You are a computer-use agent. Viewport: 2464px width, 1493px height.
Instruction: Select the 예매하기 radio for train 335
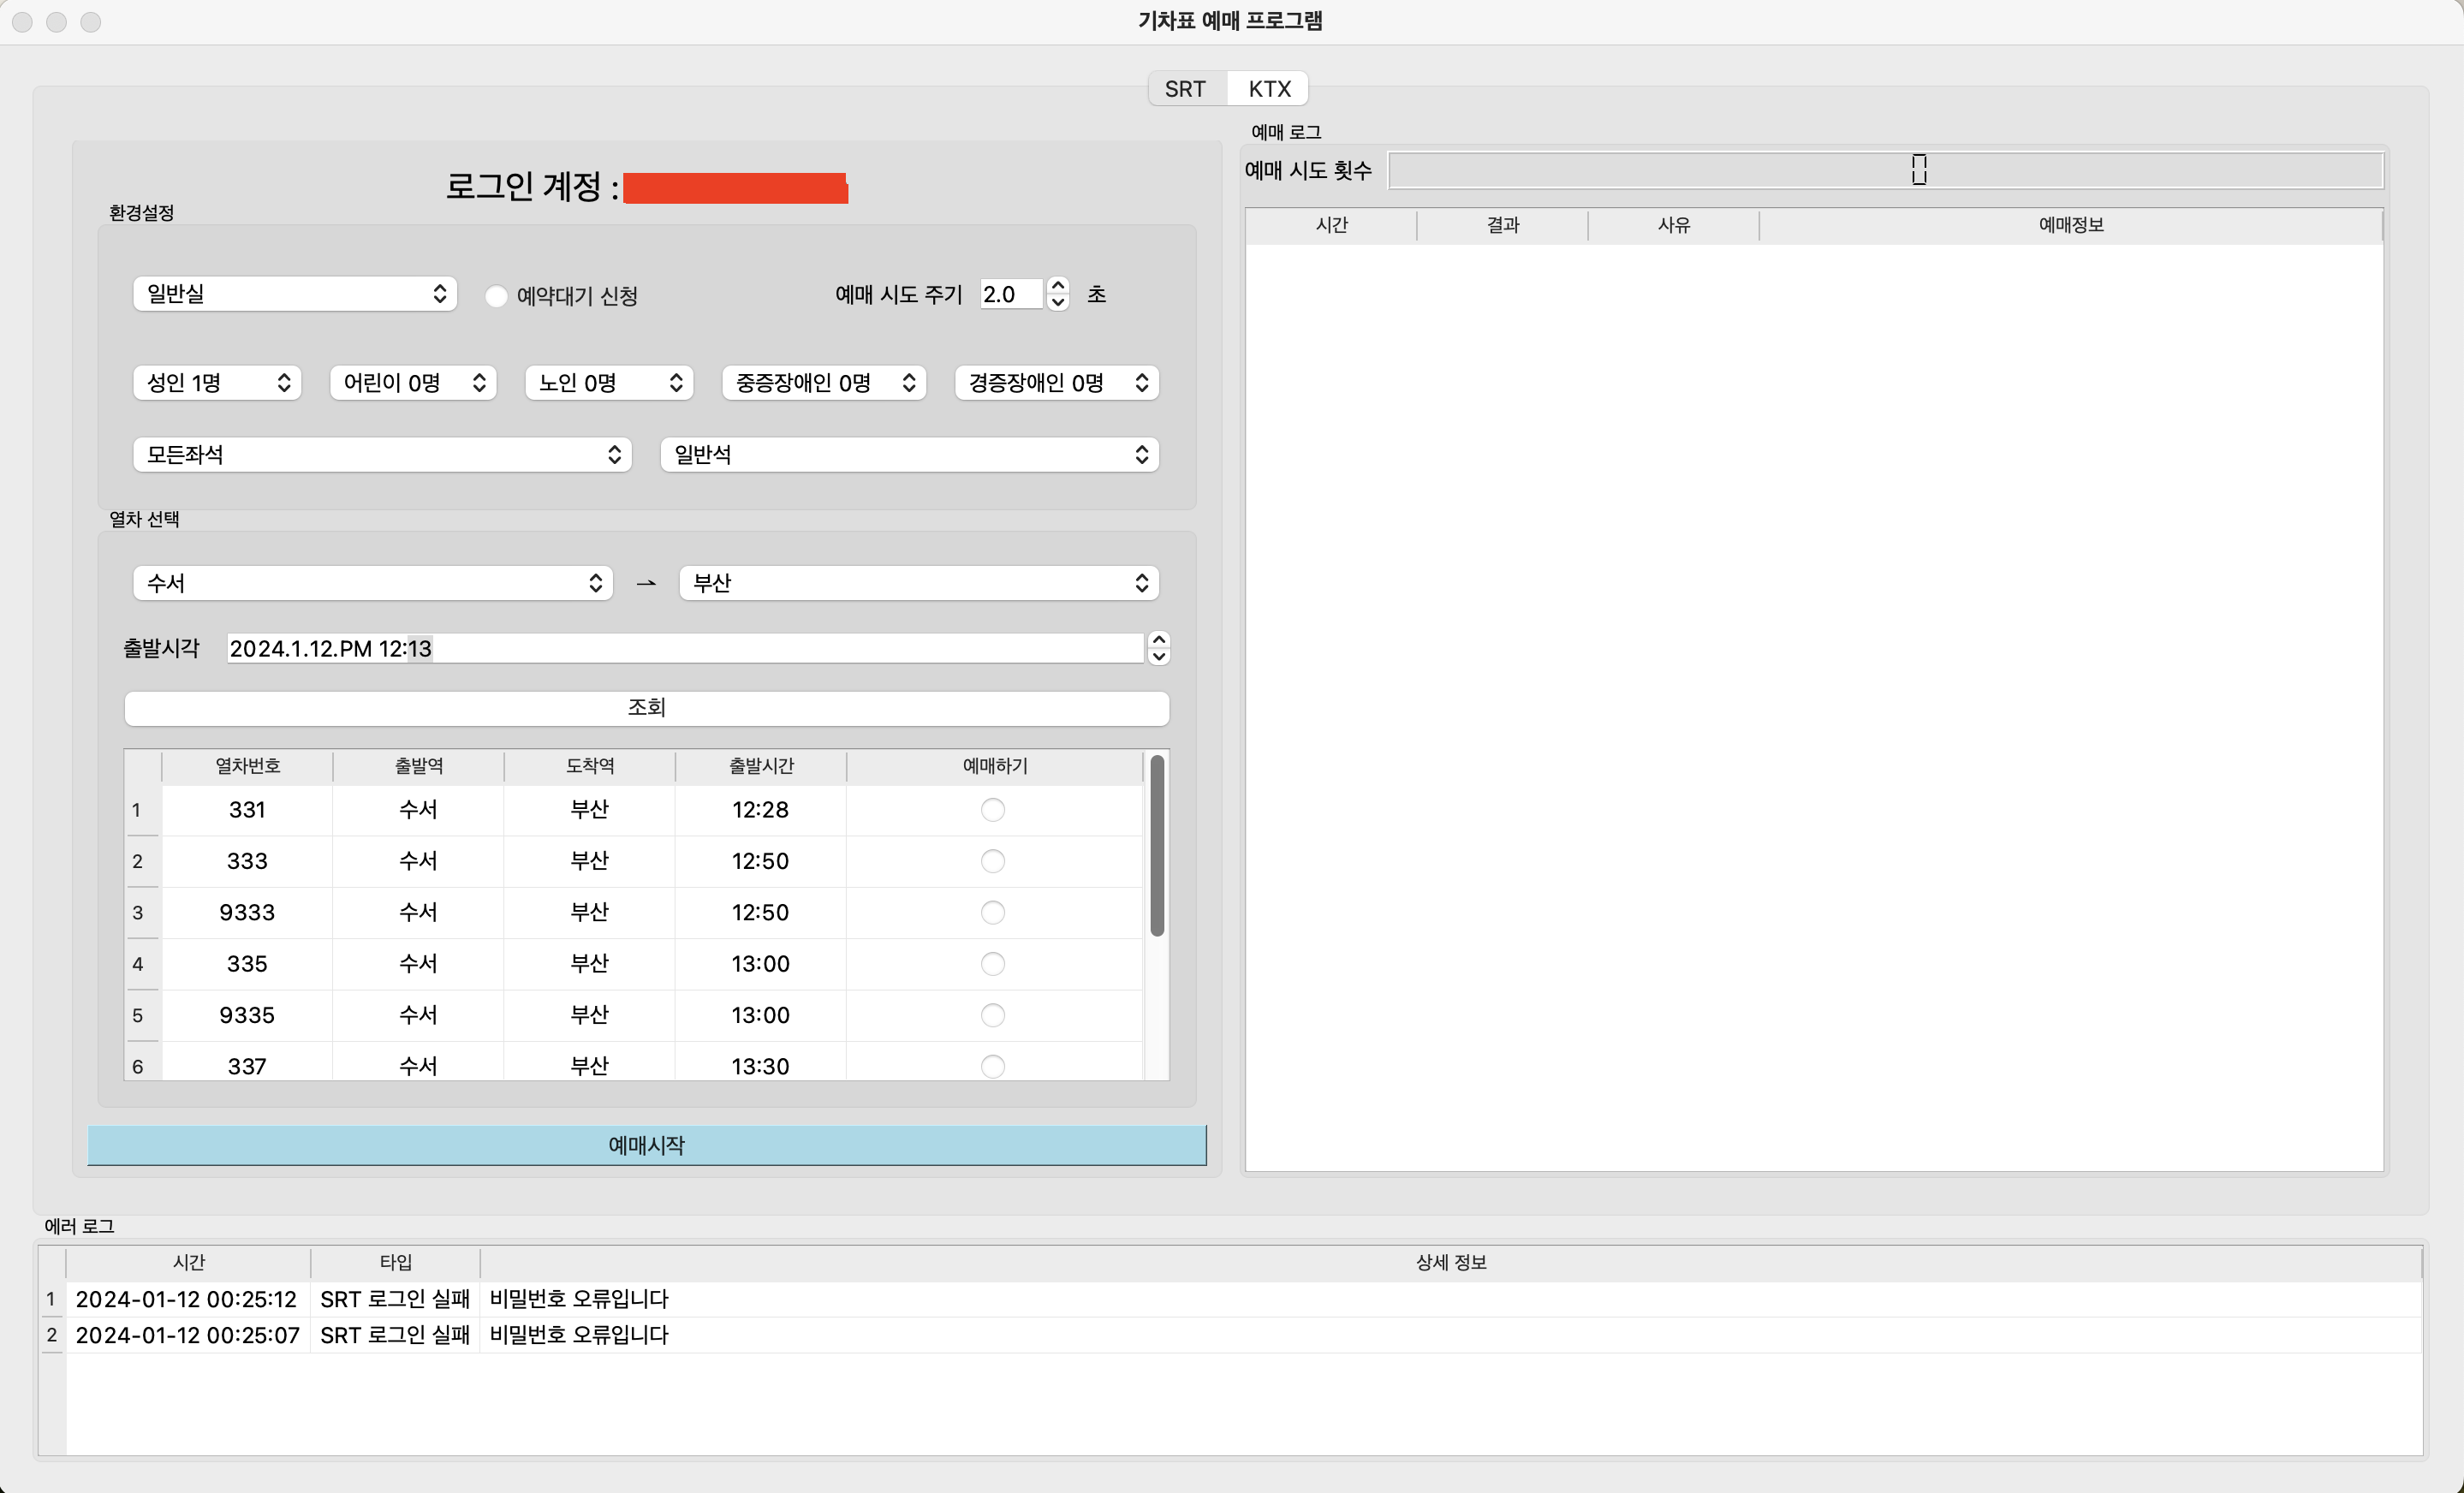[x=992, y=964]
